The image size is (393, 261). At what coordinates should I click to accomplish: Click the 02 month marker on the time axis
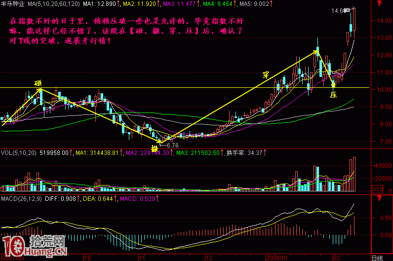[x=337, y=258]
